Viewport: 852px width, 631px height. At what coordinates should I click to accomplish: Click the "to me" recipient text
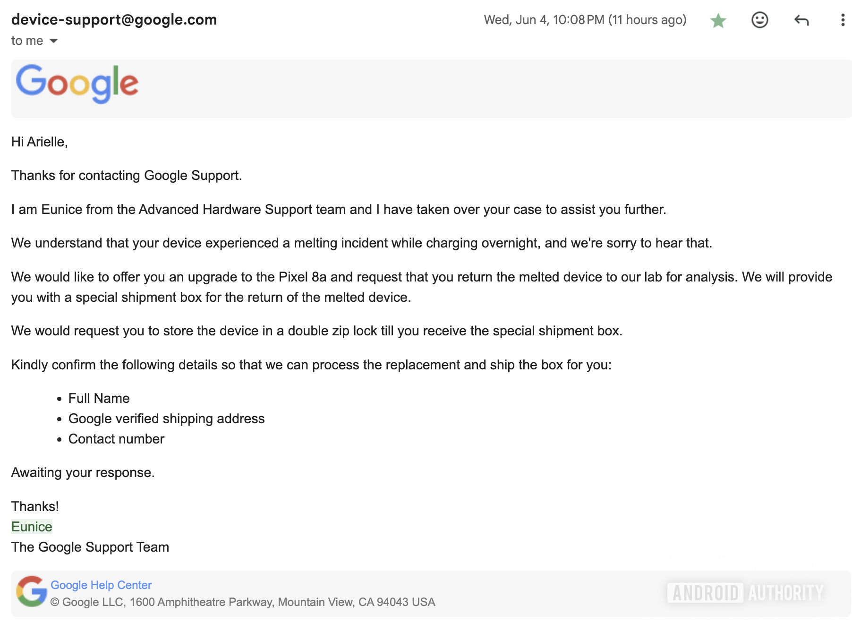point(27,41)
